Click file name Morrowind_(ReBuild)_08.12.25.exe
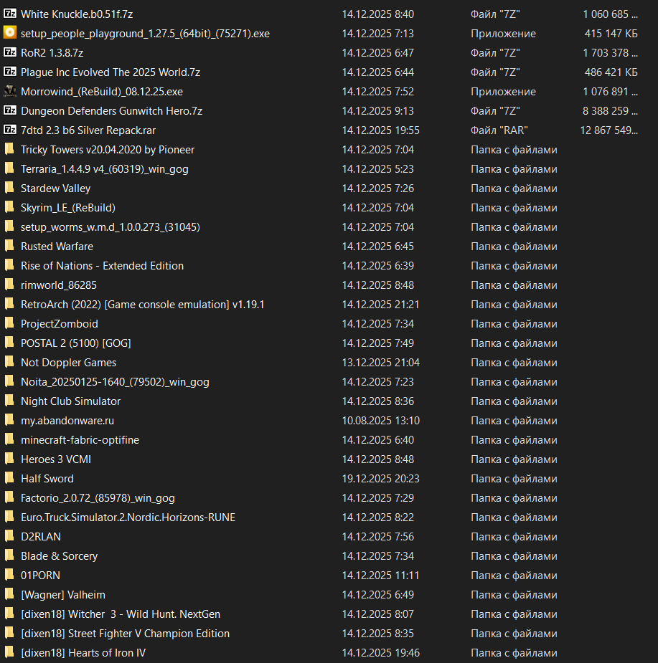The image size is (658, 663). point(102,92)
